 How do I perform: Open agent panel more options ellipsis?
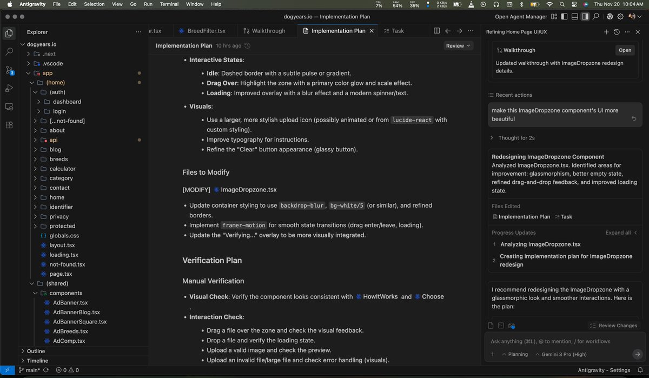pyautogui.click(x=627, y=32)
